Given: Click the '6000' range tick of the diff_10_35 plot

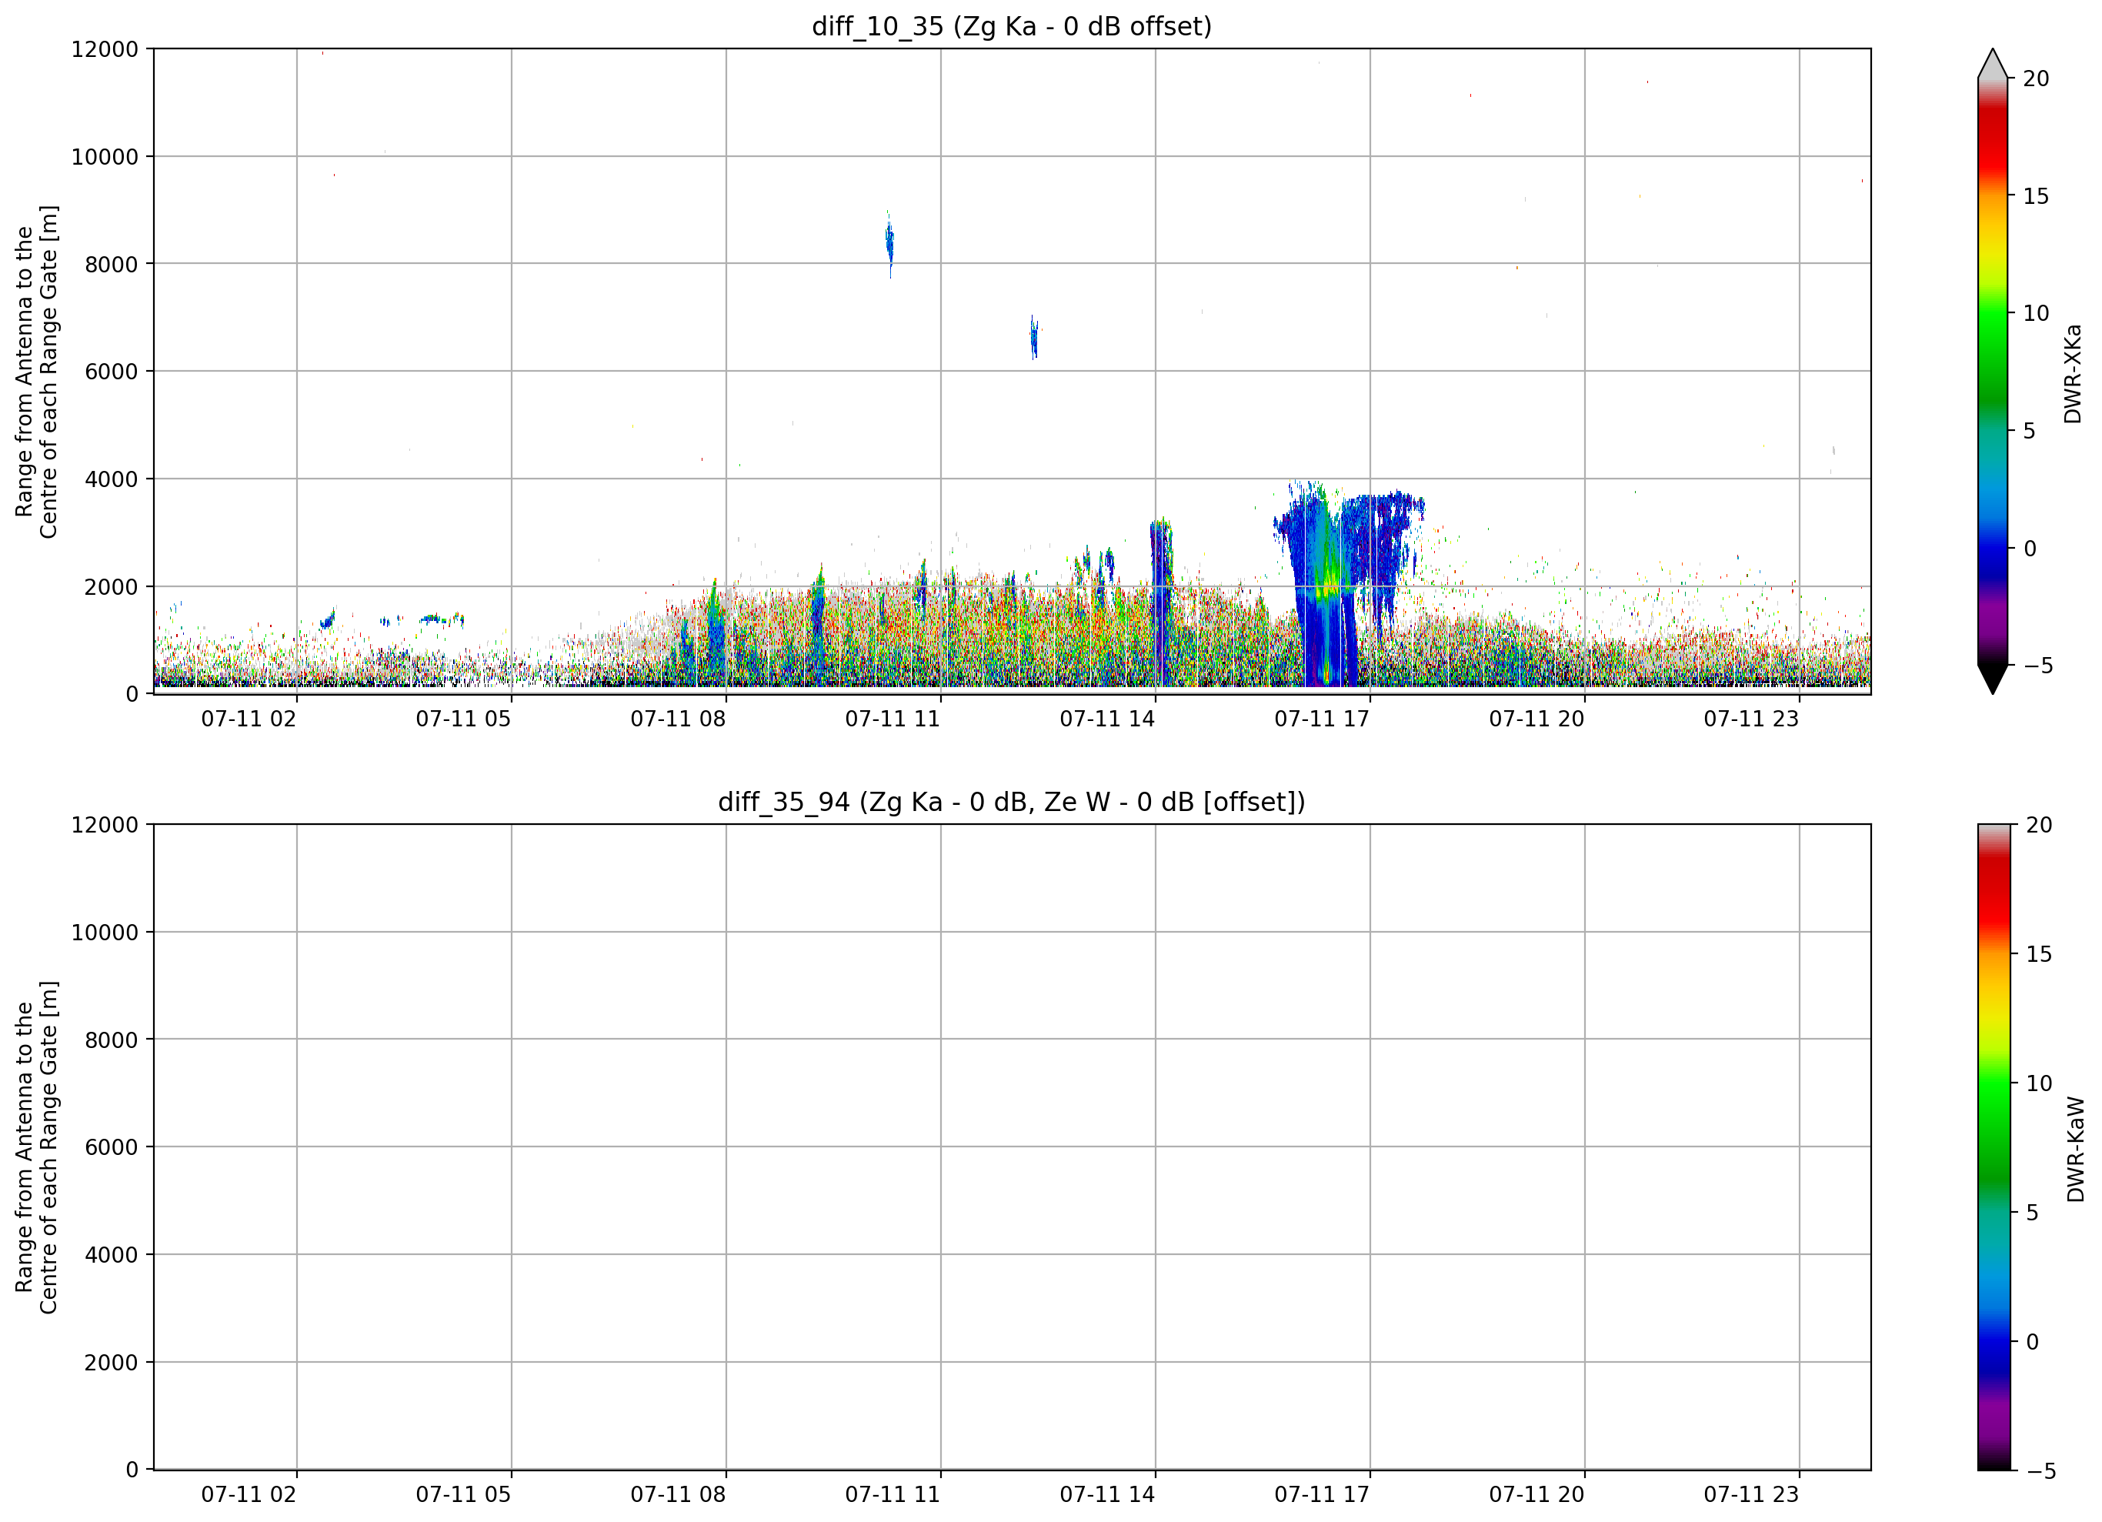Looking at the screenshot, I should coord(112,372).
